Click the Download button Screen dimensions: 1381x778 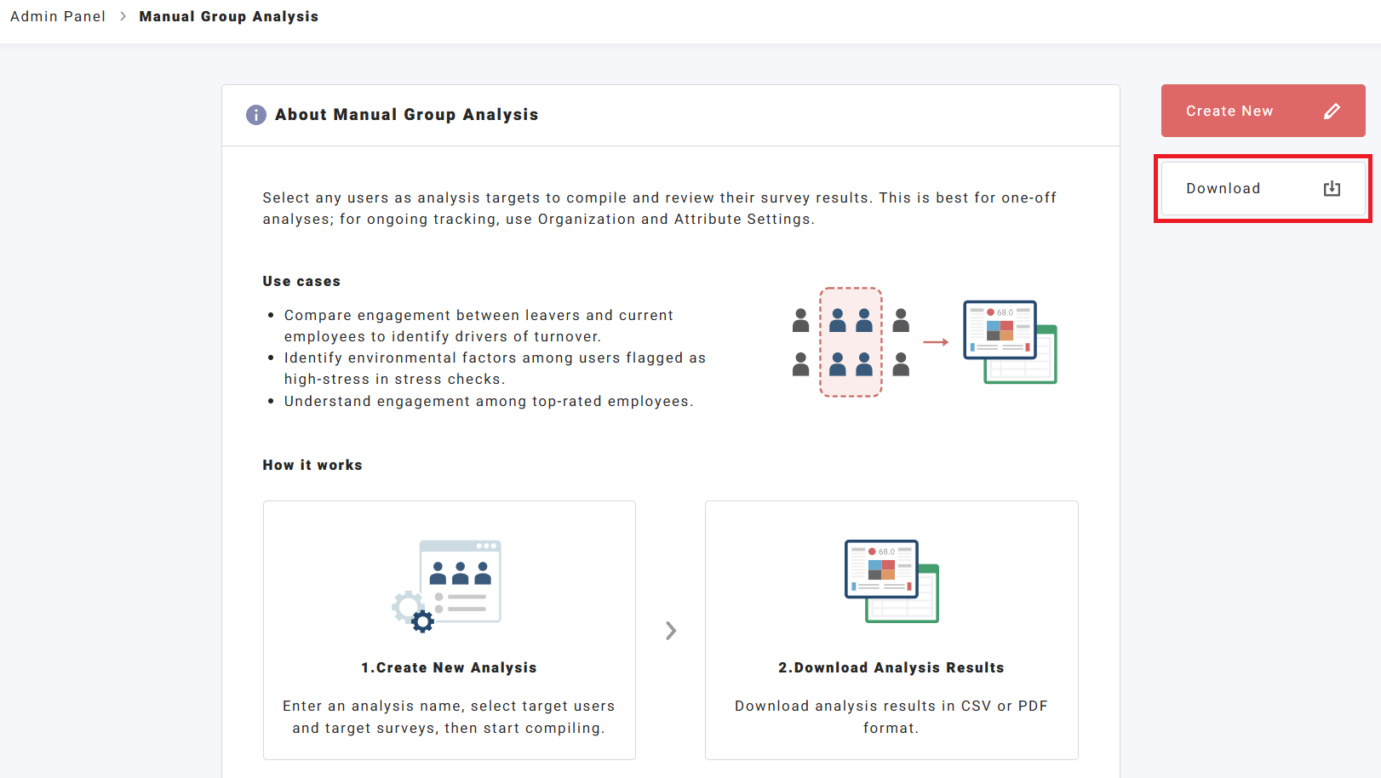(1263, 188)
